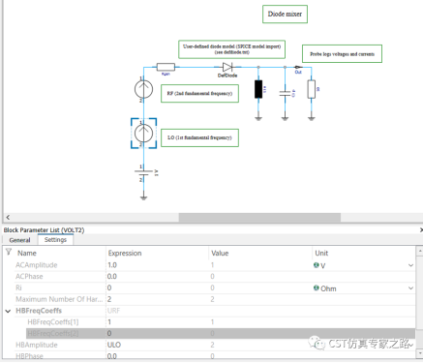423x363 pixels.
Task: Select the load resistor after Out probe
Action: coord(312,89)
